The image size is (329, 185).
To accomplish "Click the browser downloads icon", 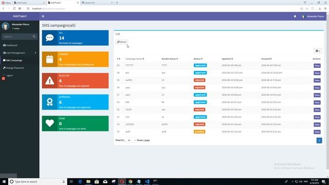I will tap(320, 9).
